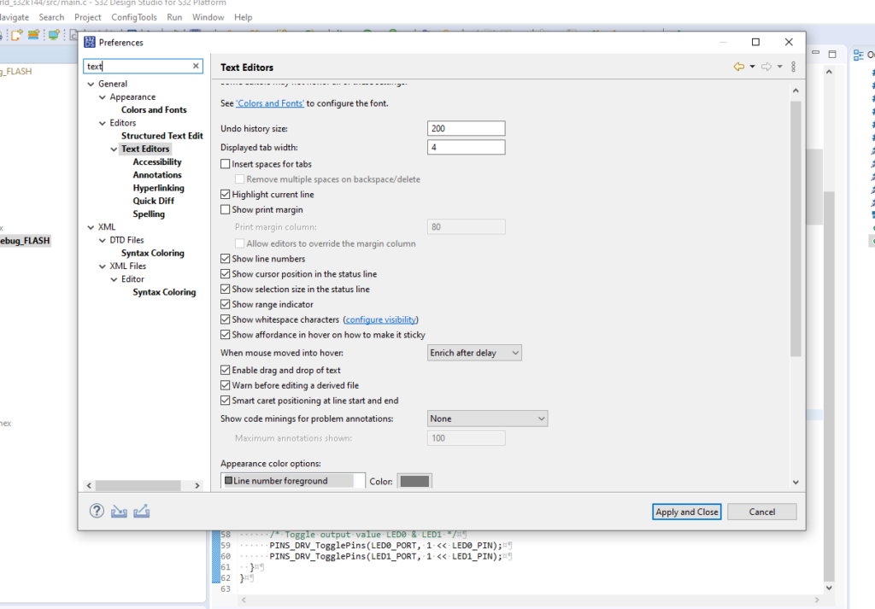This screenshot has height=609, width=875.
Task: Click the Undo history size field
Action: [466, 128]
